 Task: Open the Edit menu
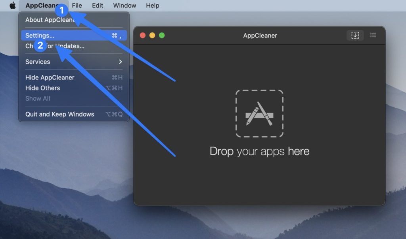tap(98, 6)
